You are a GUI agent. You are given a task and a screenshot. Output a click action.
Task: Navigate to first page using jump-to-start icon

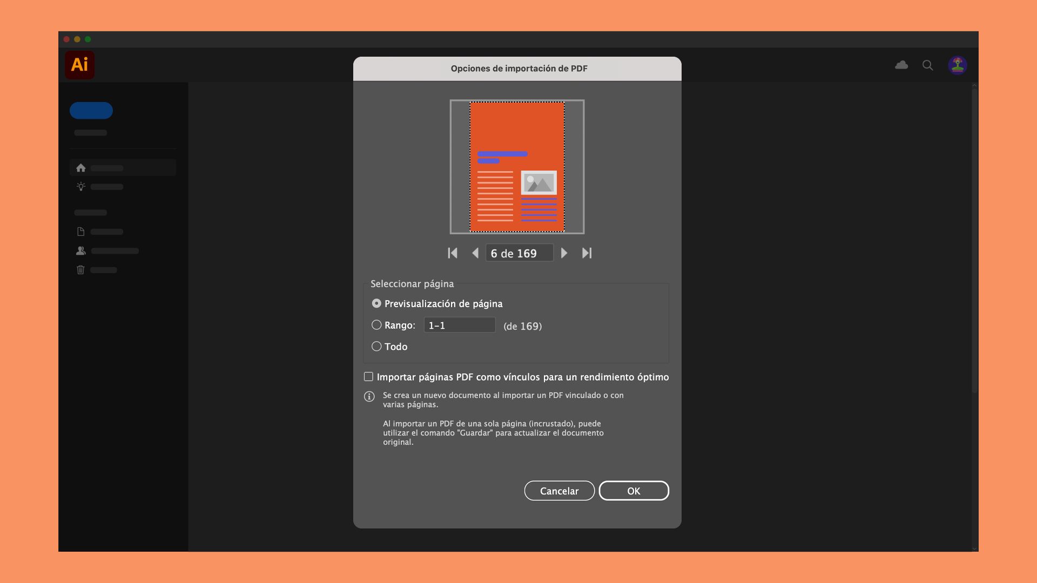click(452, 253)
